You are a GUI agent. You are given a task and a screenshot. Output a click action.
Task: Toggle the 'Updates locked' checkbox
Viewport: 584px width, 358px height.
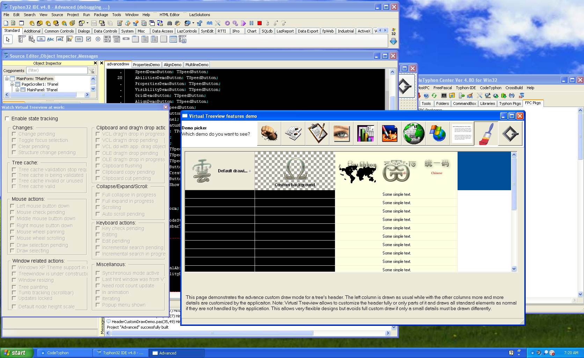(14, 298)
